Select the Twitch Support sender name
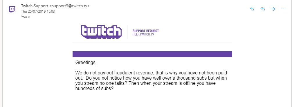 click(x=35, y=6)
